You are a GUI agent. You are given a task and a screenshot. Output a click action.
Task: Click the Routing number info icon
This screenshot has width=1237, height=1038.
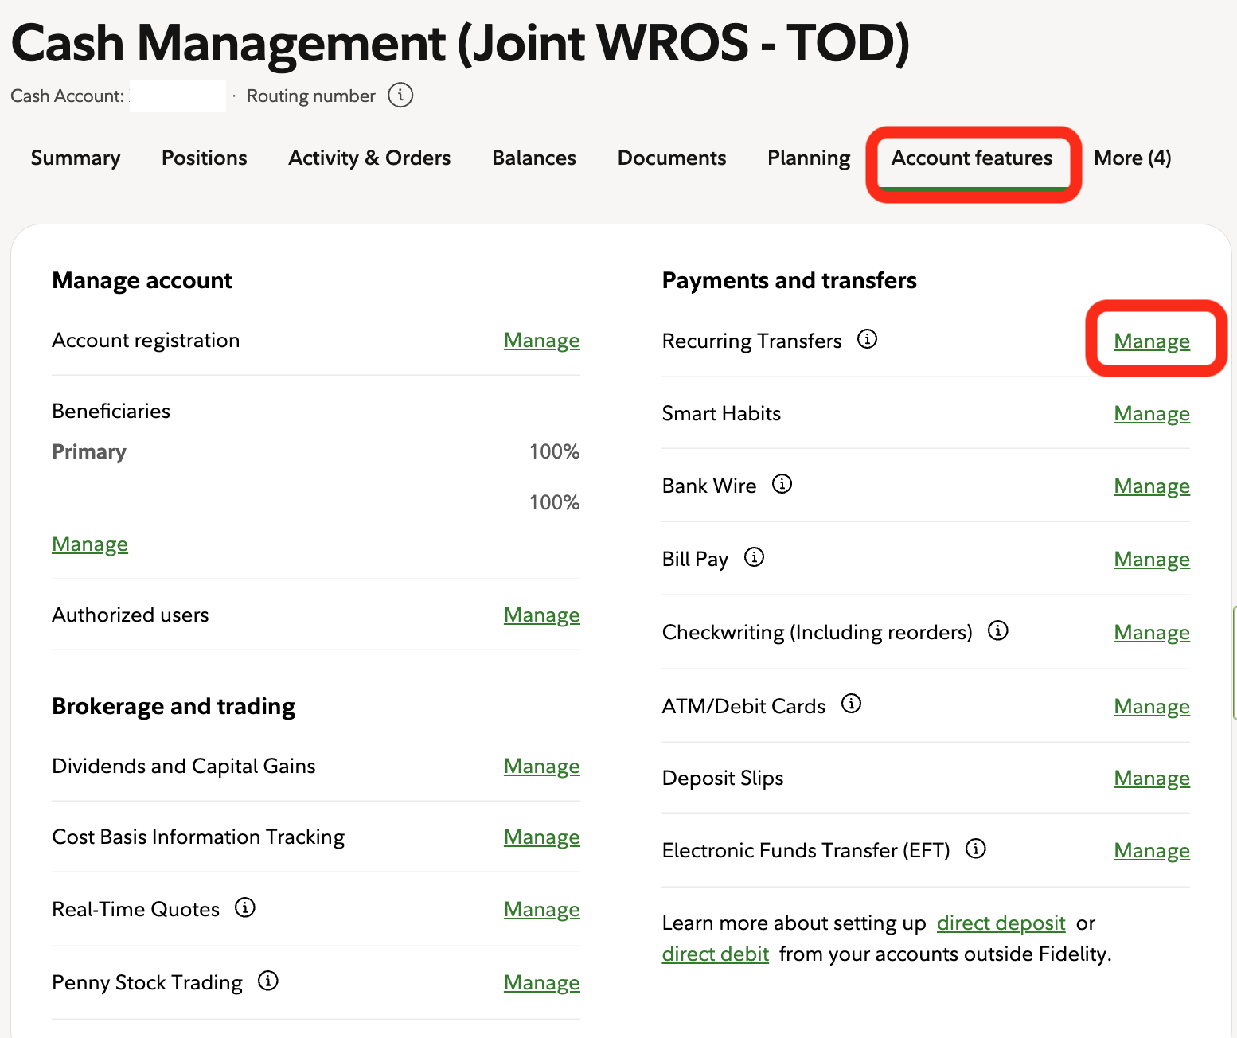[400, 96]
